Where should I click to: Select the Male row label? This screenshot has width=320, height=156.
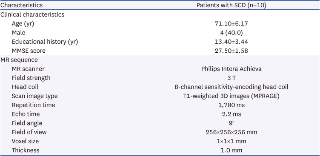(18, 33)
